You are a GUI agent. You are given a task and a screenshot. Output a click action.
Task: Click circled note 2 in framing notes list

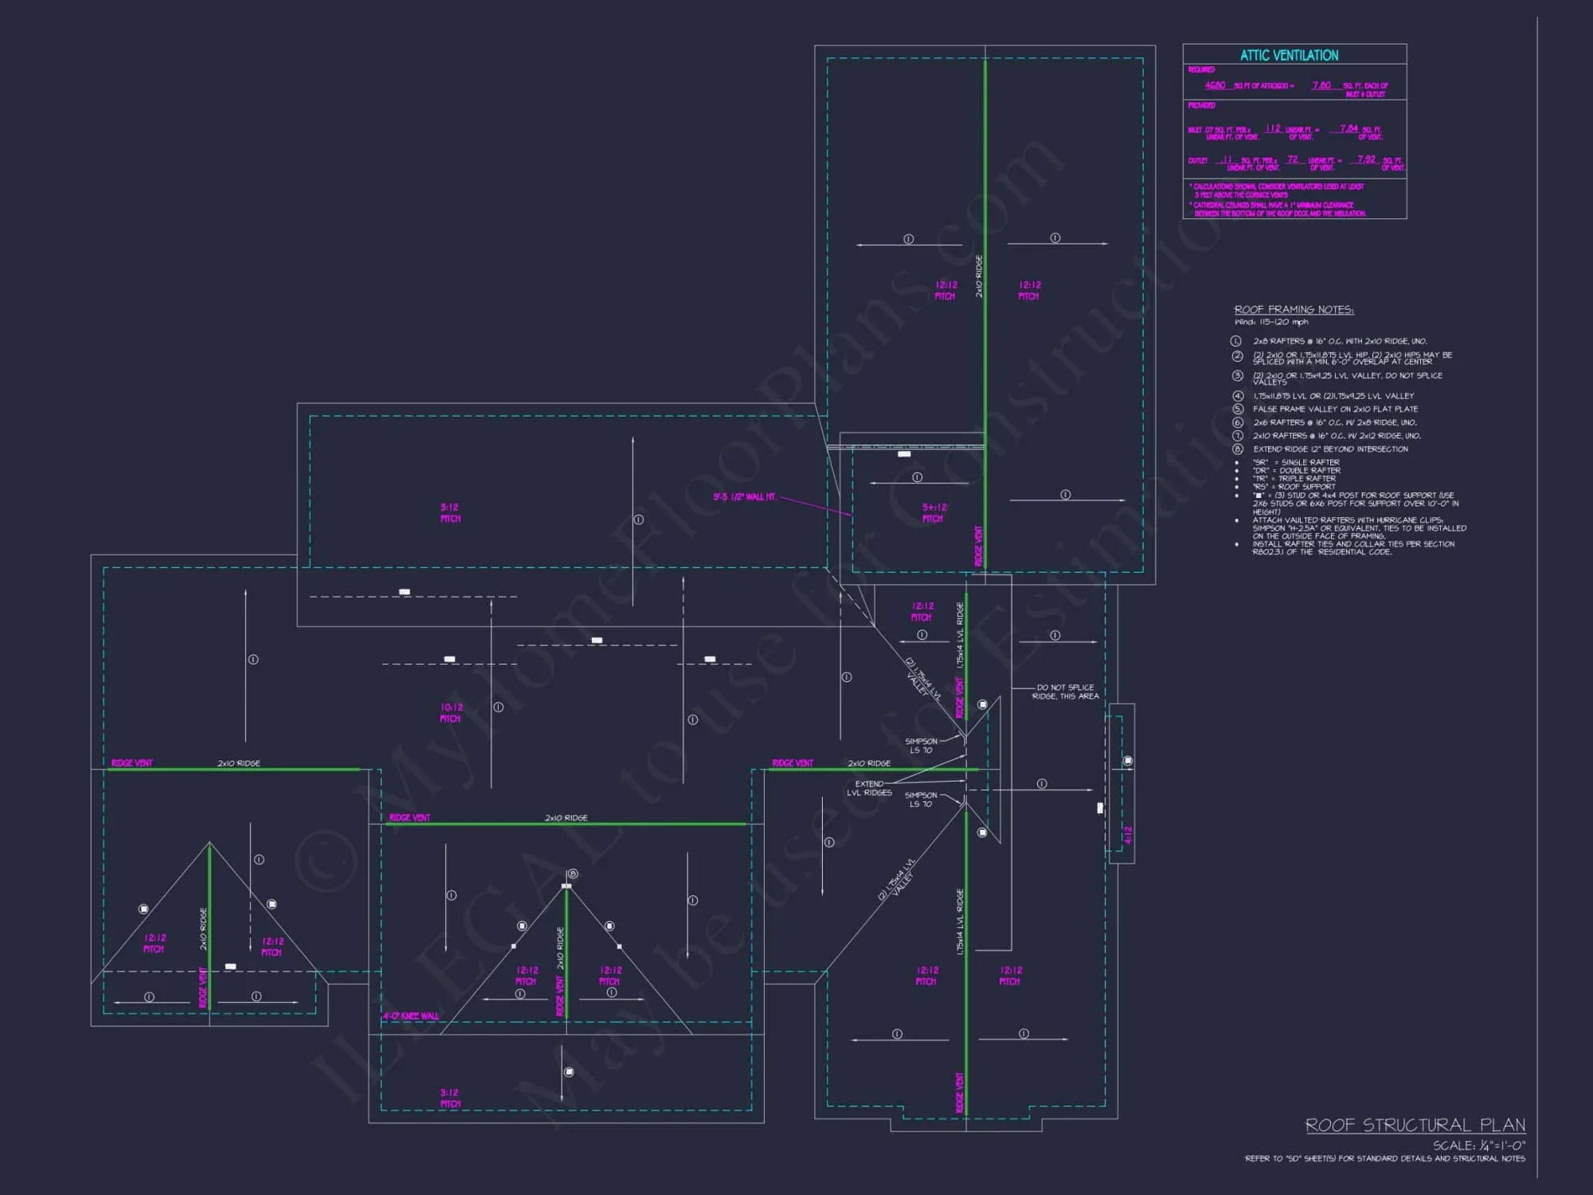[1237, 356]
